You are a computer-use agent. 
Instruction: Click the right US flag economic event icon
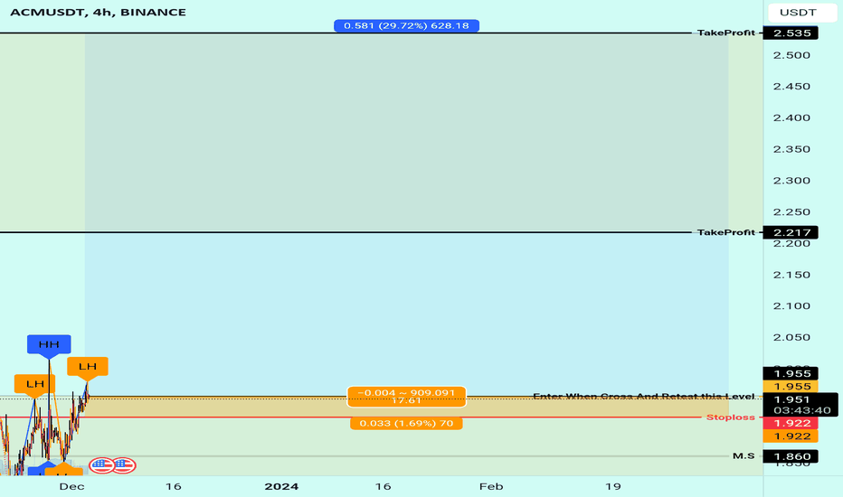point(123,465)
